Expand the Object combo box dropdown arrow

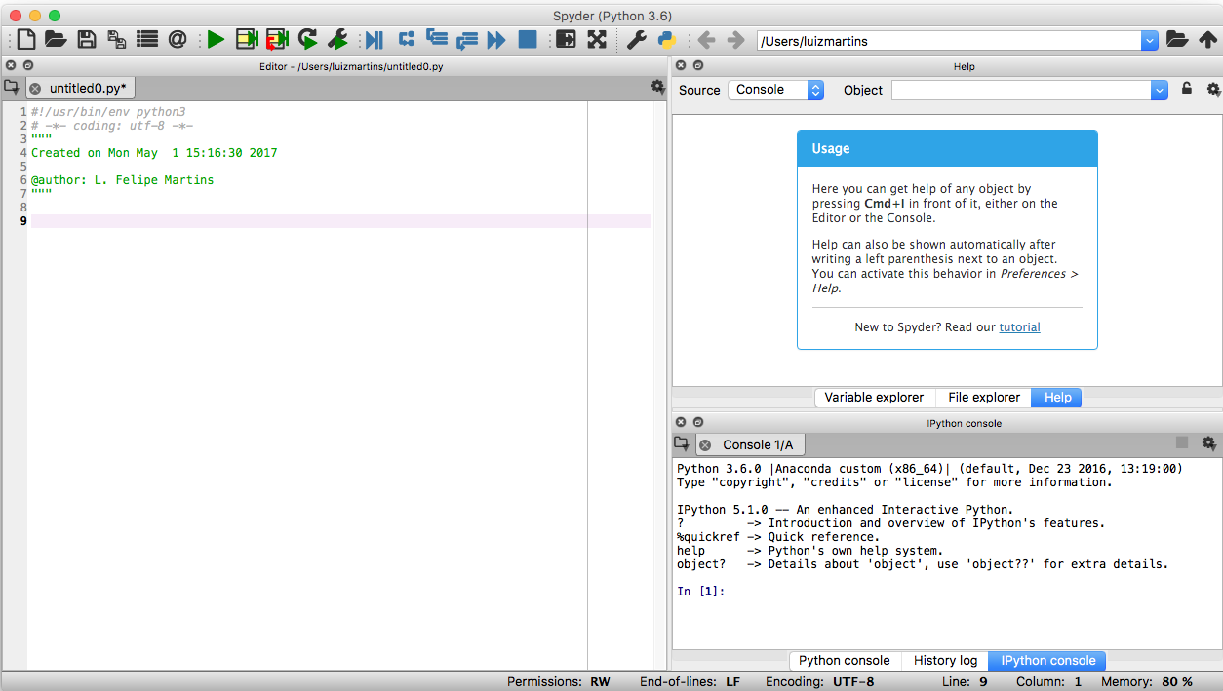coord(1159,90)
